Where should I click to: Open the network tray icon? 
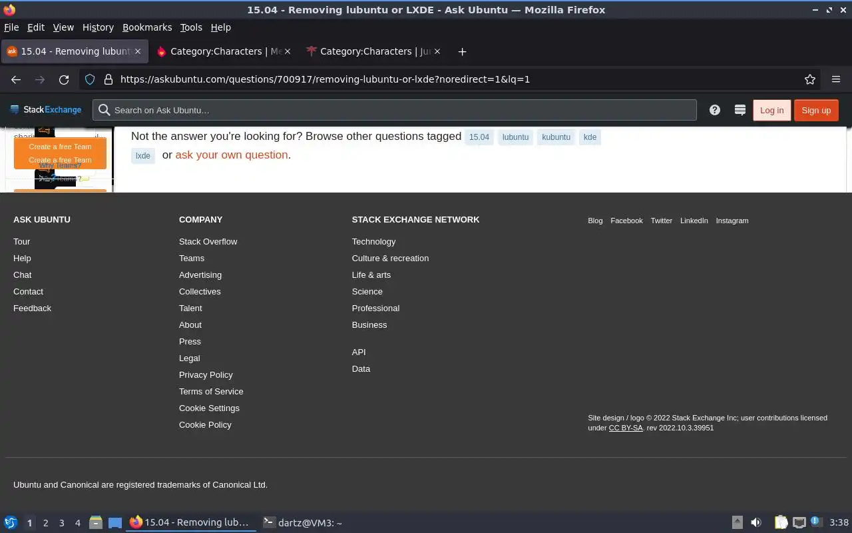click(x=799, y=522)
